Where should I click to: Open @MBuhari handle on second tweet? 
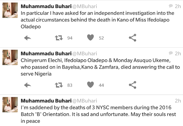pos(85,54)
